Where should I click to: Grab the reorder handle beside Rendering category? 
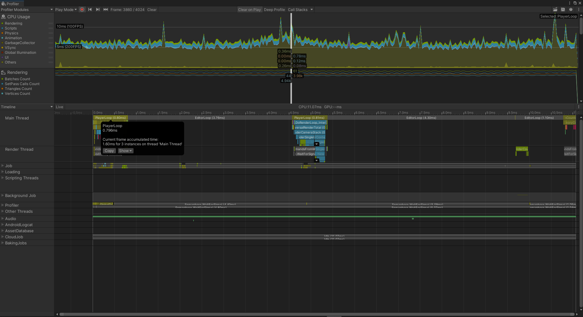(x=51, y=23)
